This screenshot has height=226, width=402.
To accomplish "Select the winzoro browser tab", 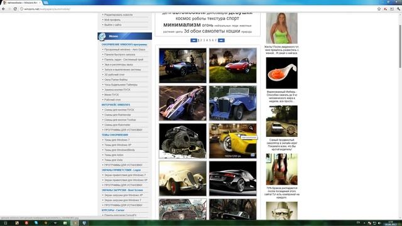I will tap(21, 3).
